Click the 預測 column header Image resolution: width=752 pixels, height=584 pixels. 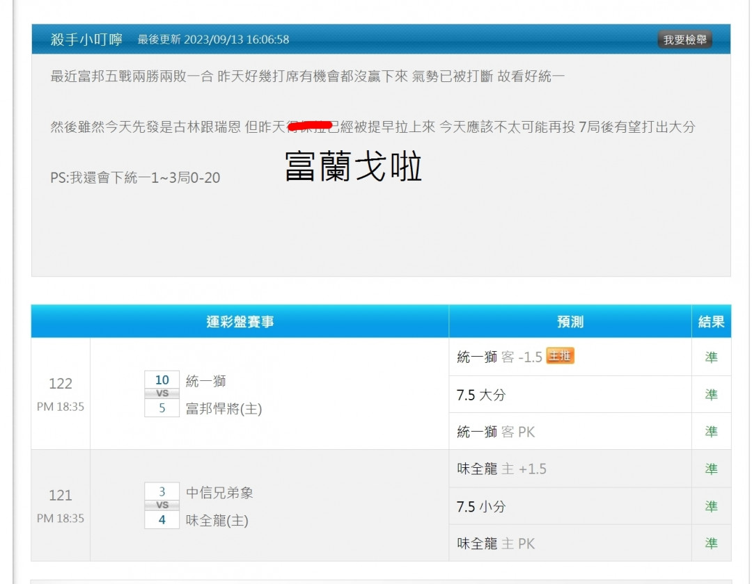point(570,322)
